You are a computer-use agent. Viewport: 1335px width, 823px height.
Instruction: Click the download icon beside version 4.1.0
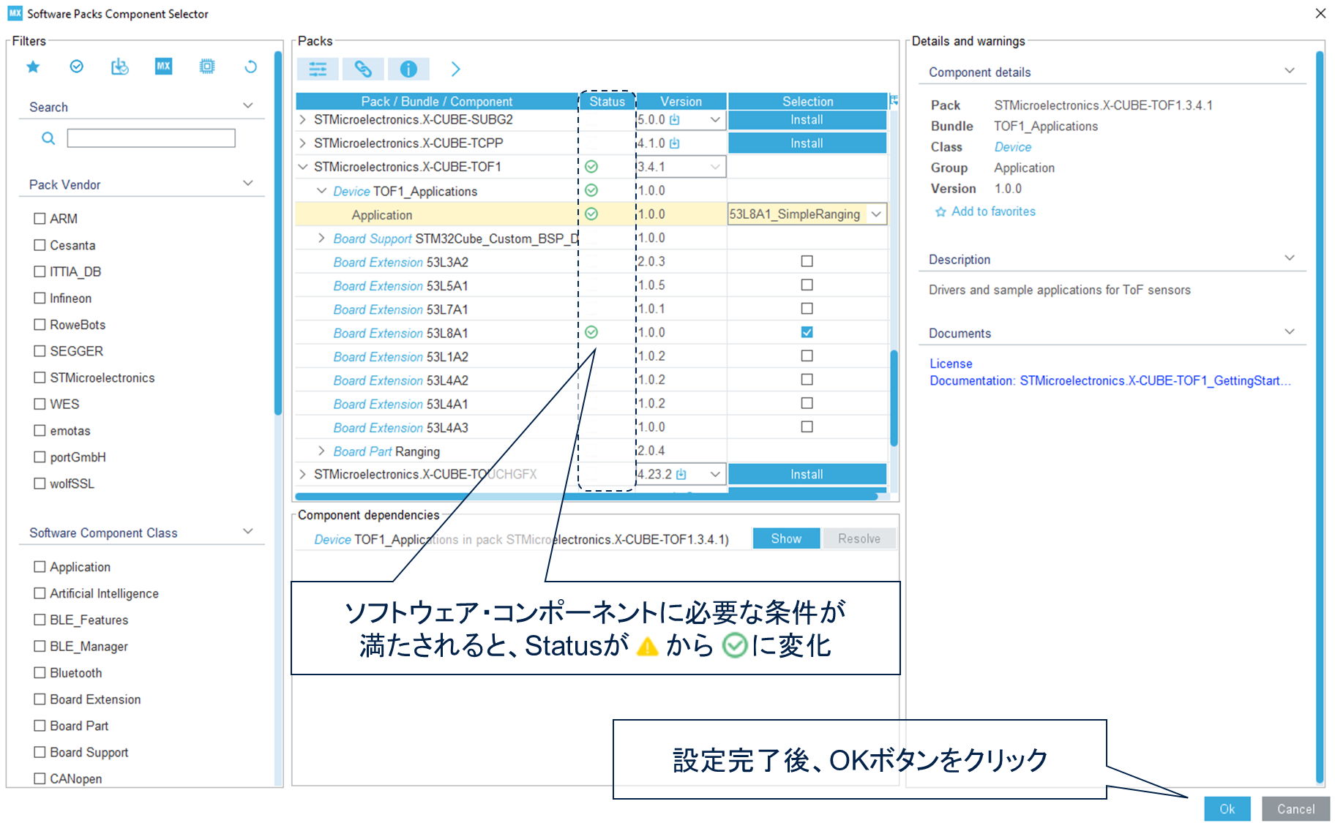[675, 143]
